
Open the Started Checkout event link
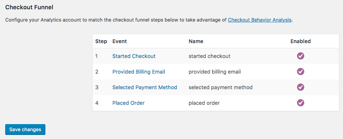(134, 56)
